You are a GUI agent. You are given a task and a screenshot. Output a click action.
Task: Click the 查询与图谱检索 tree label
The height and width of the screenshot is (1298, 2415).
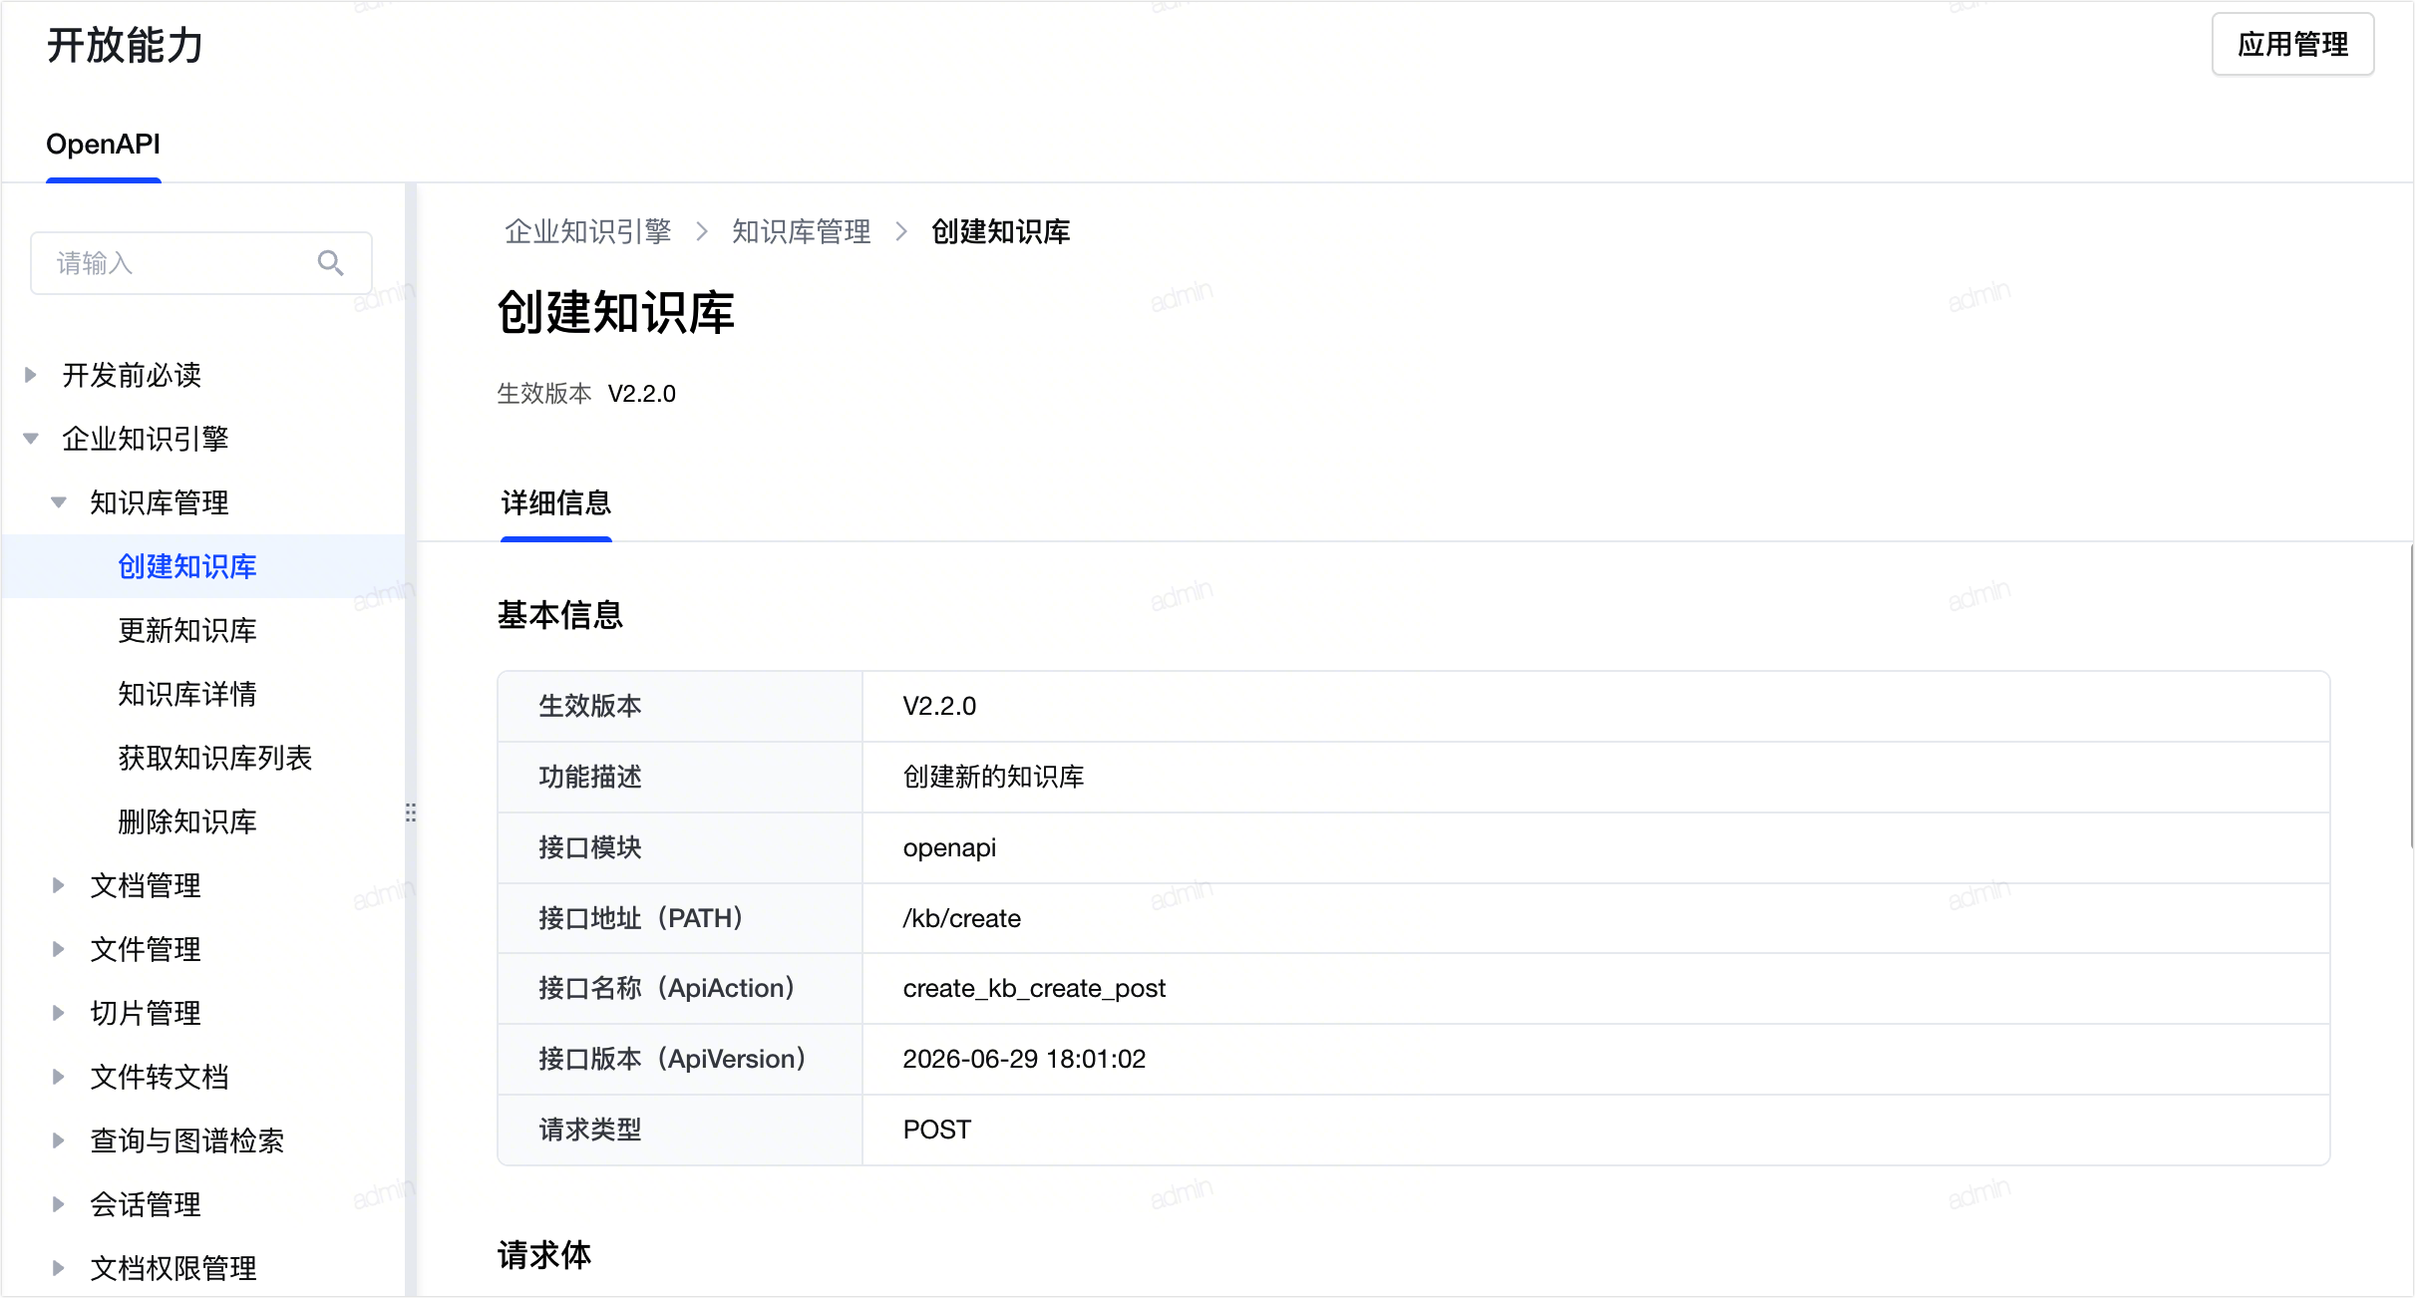(187, 1140)
